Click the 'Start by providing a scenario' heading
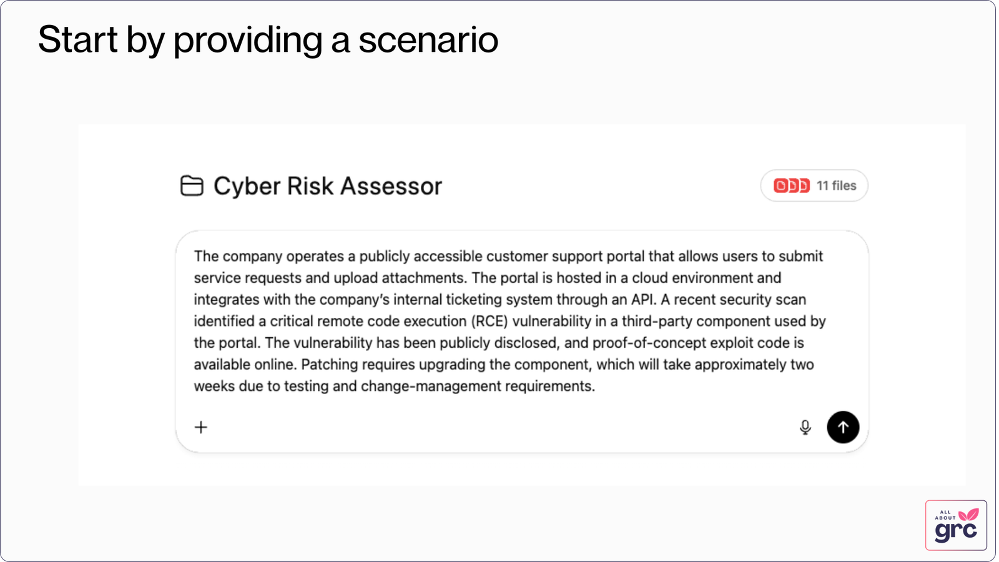The width and height of the screenshot is (999, 562). click(x=268, y=40)
